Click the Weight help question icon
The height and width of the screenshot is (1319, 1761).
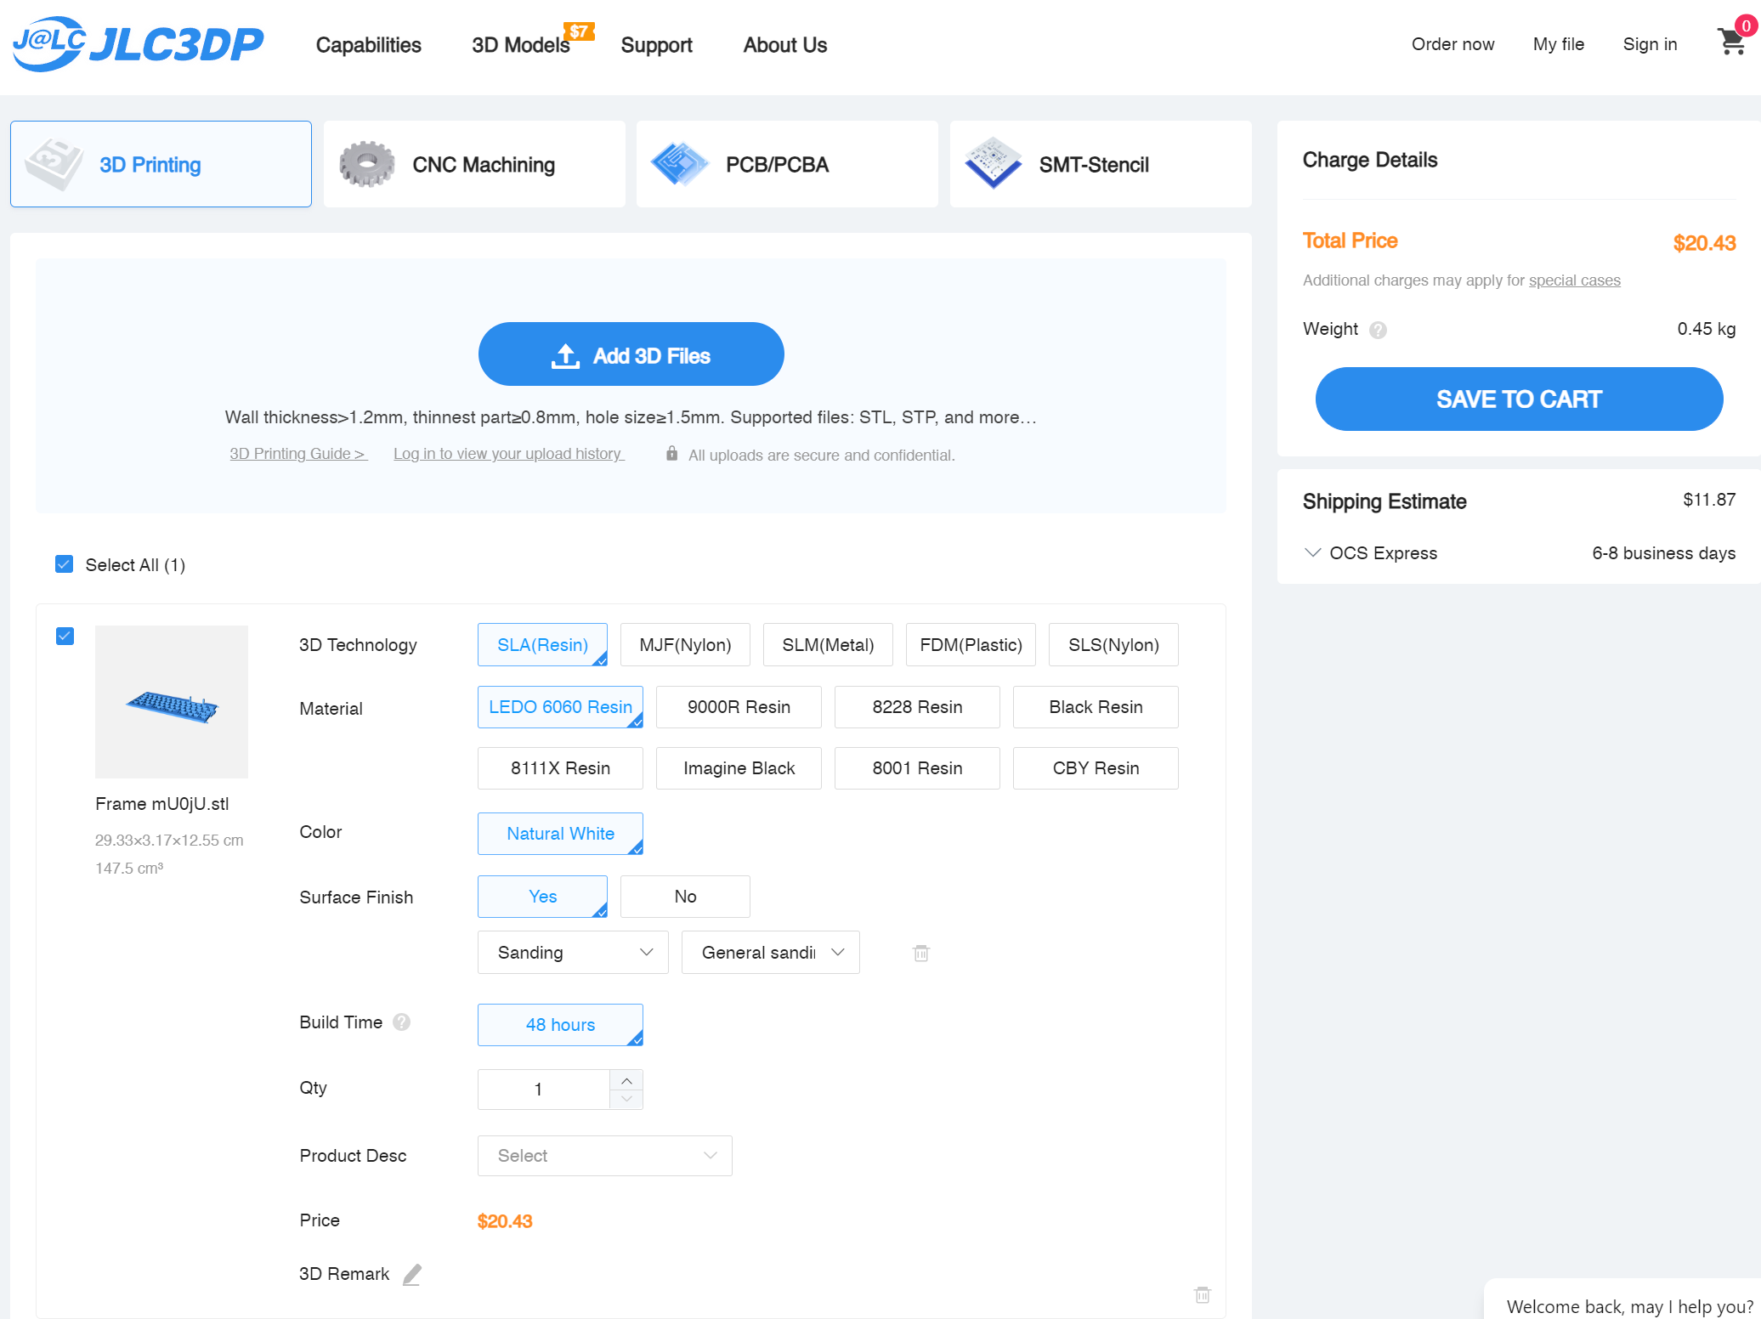(x=1378, y=330)
